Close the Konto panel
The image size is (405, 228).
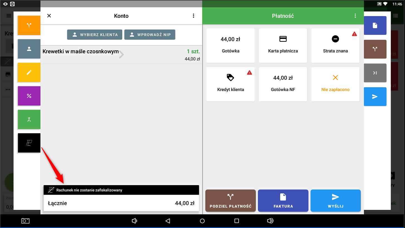(x=49, y=16)
